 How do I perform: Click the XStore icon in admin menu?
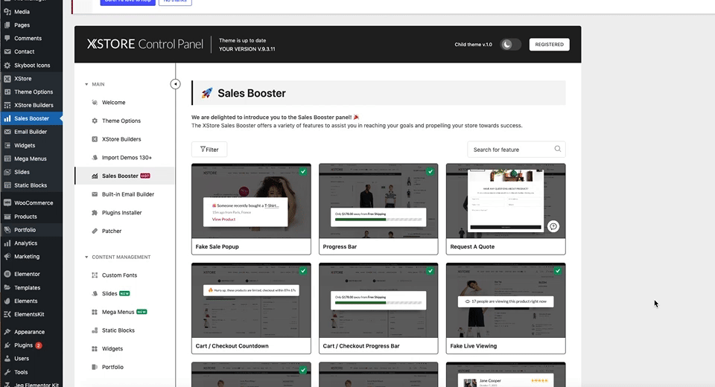click(x=7, y=78)
